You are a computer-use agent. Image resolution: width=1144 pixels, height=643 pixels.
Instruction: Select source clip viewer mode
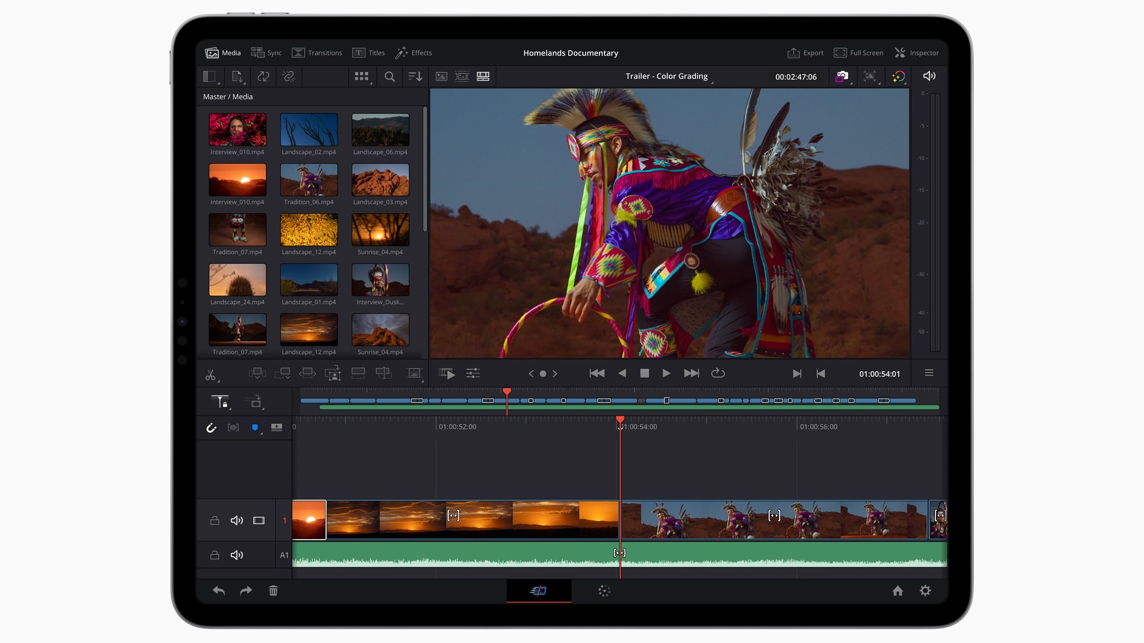tap(441, 76)
